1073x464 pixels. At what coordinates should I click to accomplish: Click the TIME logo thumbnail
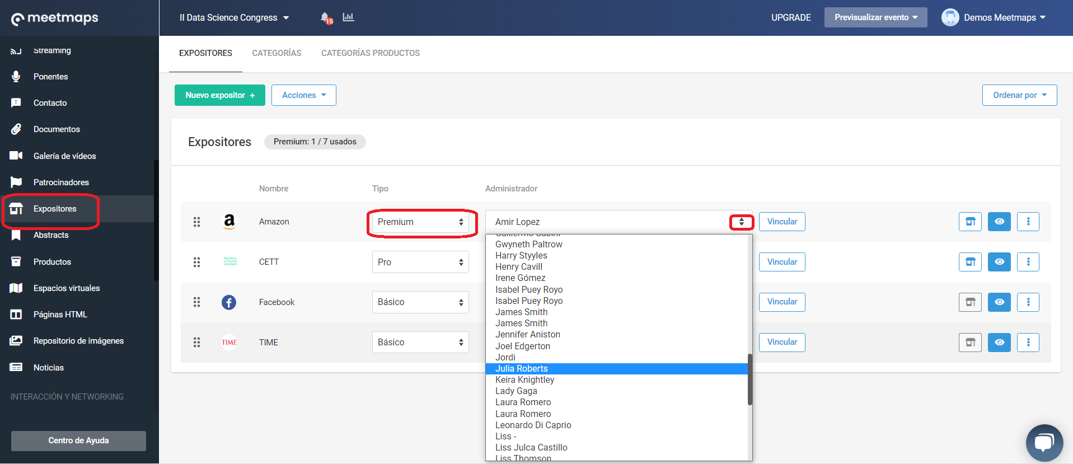coord(229,342)
